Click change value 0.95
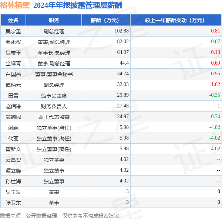Image resolution: width=222 pixels, height=219 pixels. [x=215, y=73]
